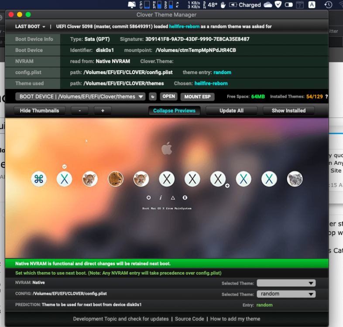The width and height of the screenshot is (343, 327).
Task: Click the disk0s1 identifier value
Action: click(105, 50)
